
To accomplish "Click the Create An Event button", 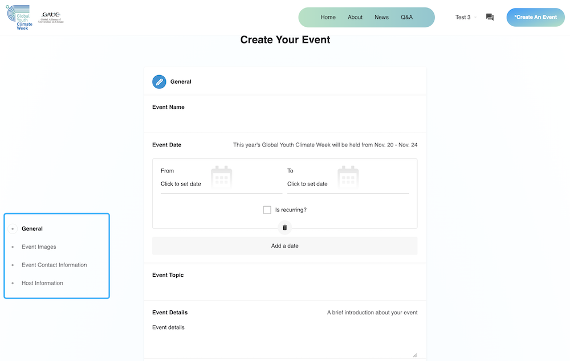I will 535,17.
